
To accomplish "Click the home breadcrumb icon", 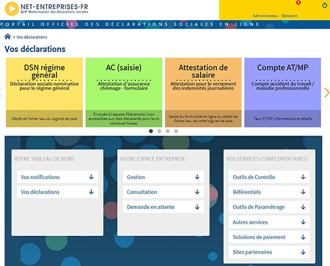I will coord(8,37).
